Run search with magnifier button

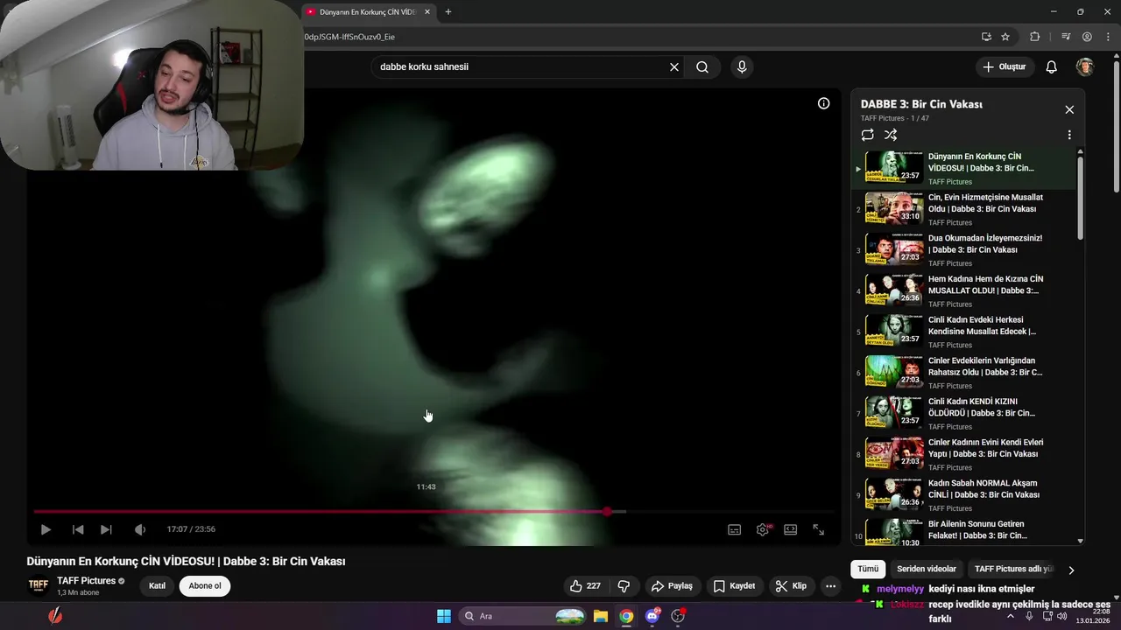[702, 66]
